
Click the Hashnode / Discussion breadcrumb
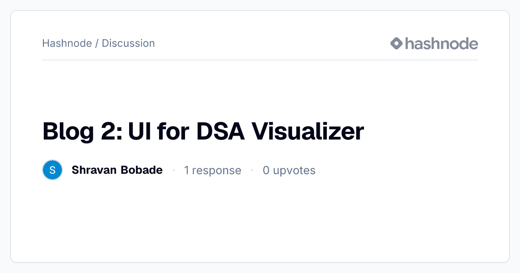(x=98, y=43)
